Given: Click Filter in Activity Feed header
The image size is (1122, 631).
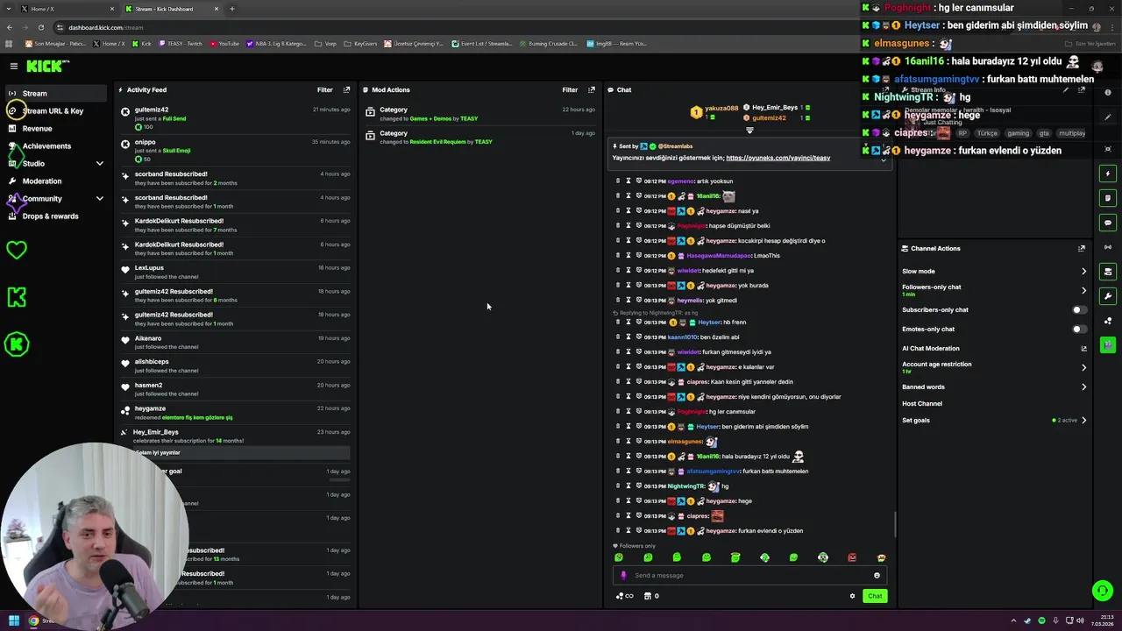Looking at the screenshot, I should (x=325, y=89).
